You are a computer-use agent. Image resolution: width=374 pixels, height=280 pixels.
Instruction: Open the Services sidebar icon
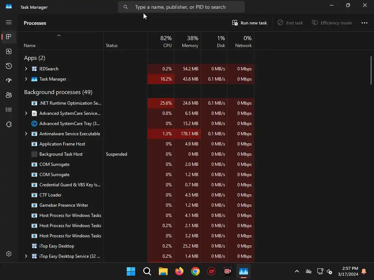(x=9, y=124)
